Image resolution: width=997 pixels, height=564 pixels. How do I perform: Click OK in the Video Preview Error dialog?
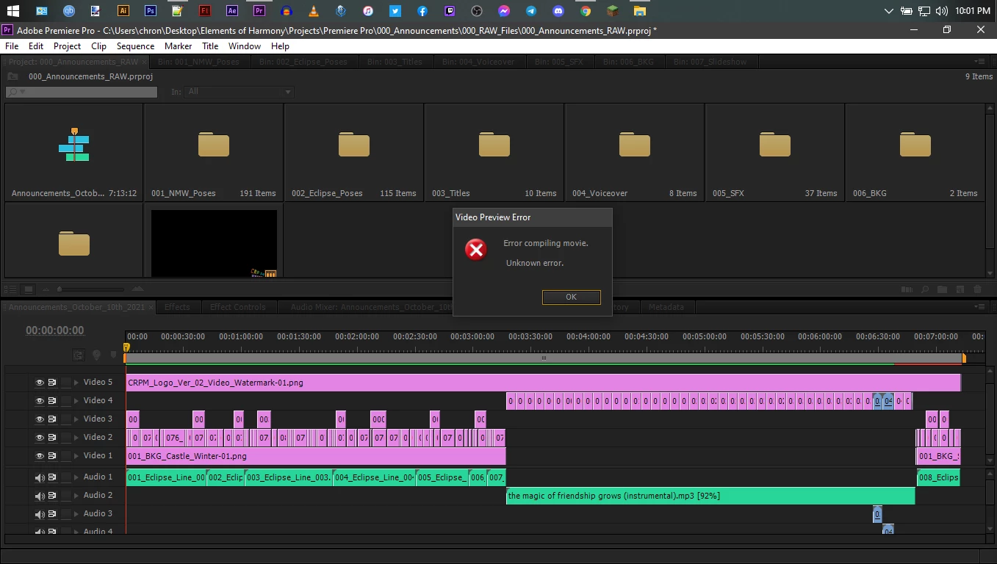tap(571, 297)
